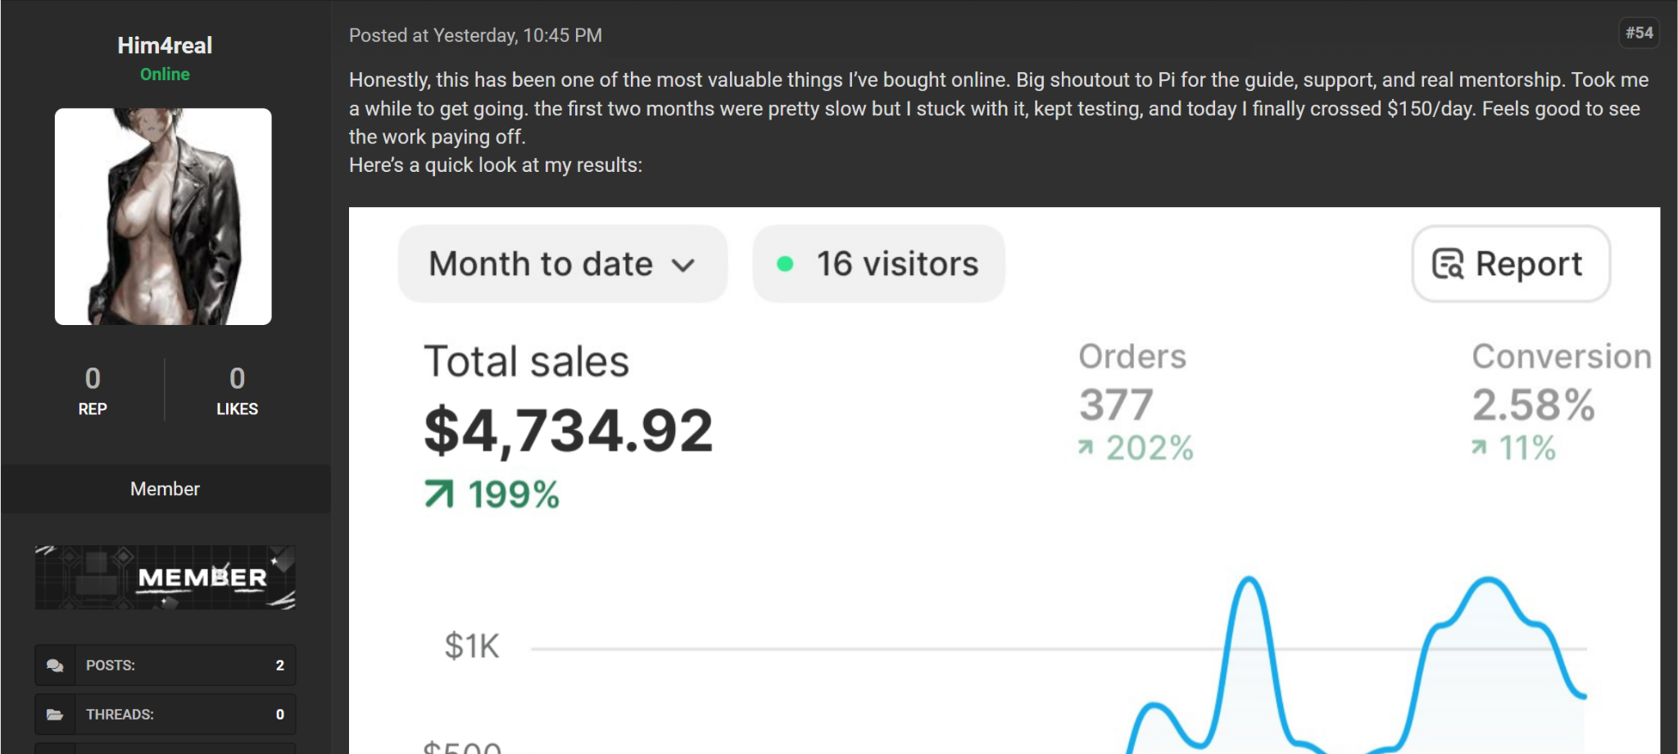Click the Posts speech bubble icon

point(55,666)
